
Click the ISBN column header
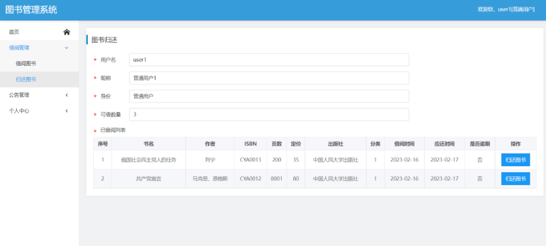tap(250, 143)
